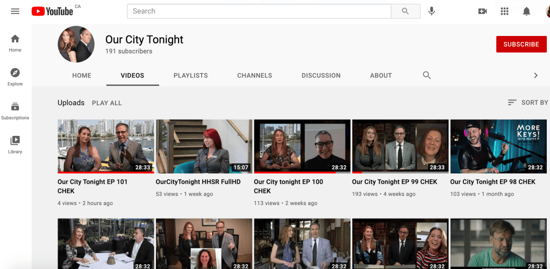Click the search magnifier button
Viewport: 550px width, 269px height.
pyautogui.click(x=405, y=11)
